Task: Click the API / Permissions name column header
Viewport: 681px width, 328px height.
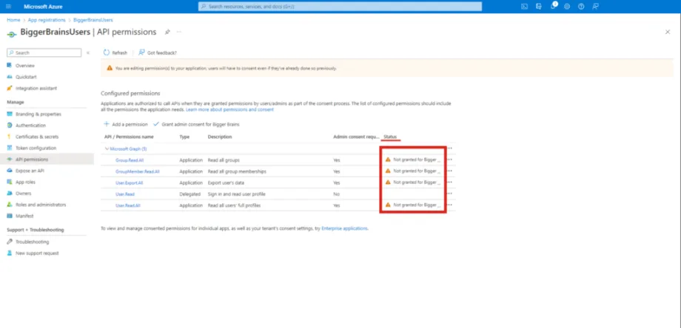Action: [129, 137]
